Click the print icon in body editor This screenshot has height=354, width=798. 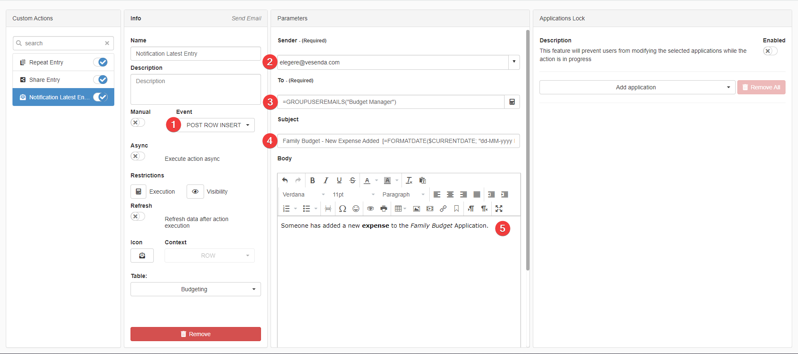[384, 209]
